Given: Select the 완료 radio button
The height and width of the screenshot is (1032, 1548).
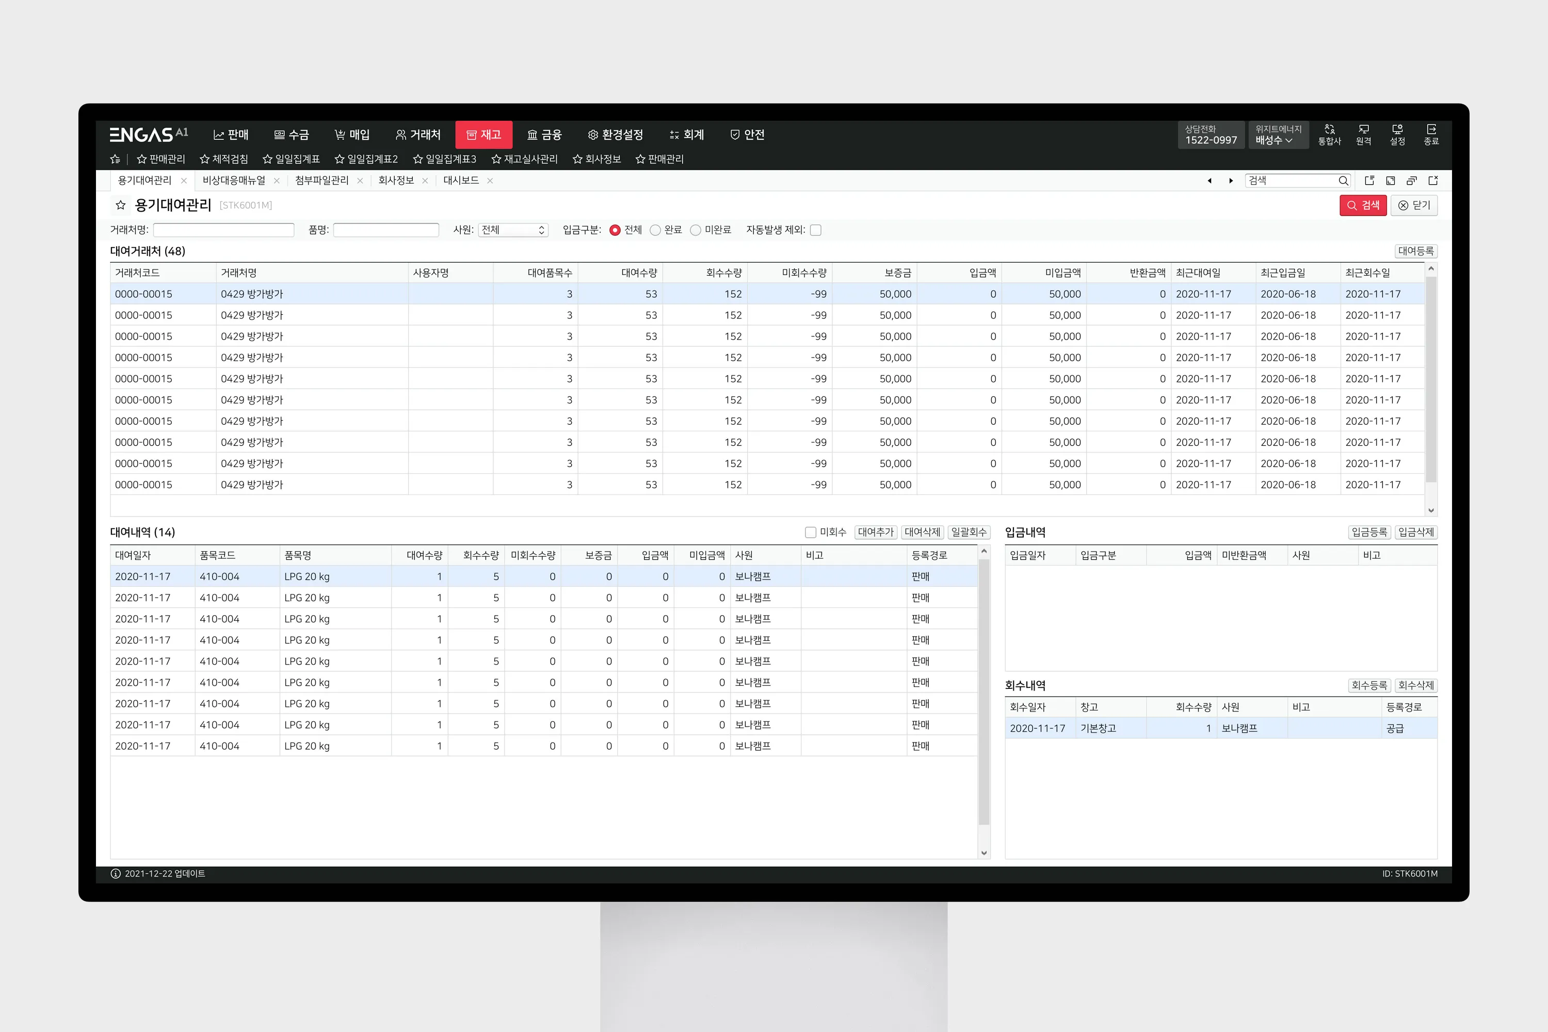Looking at the screenshot, I should point(655,230).
